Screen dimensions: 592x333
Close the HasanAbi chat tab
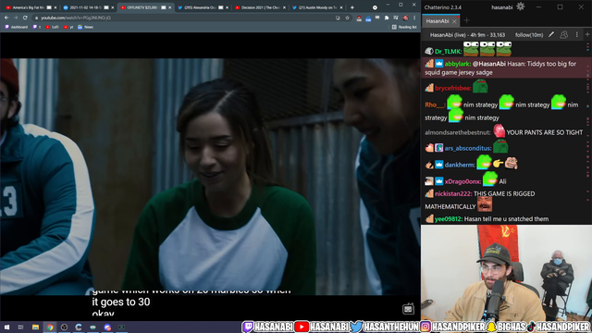point(454,21)
